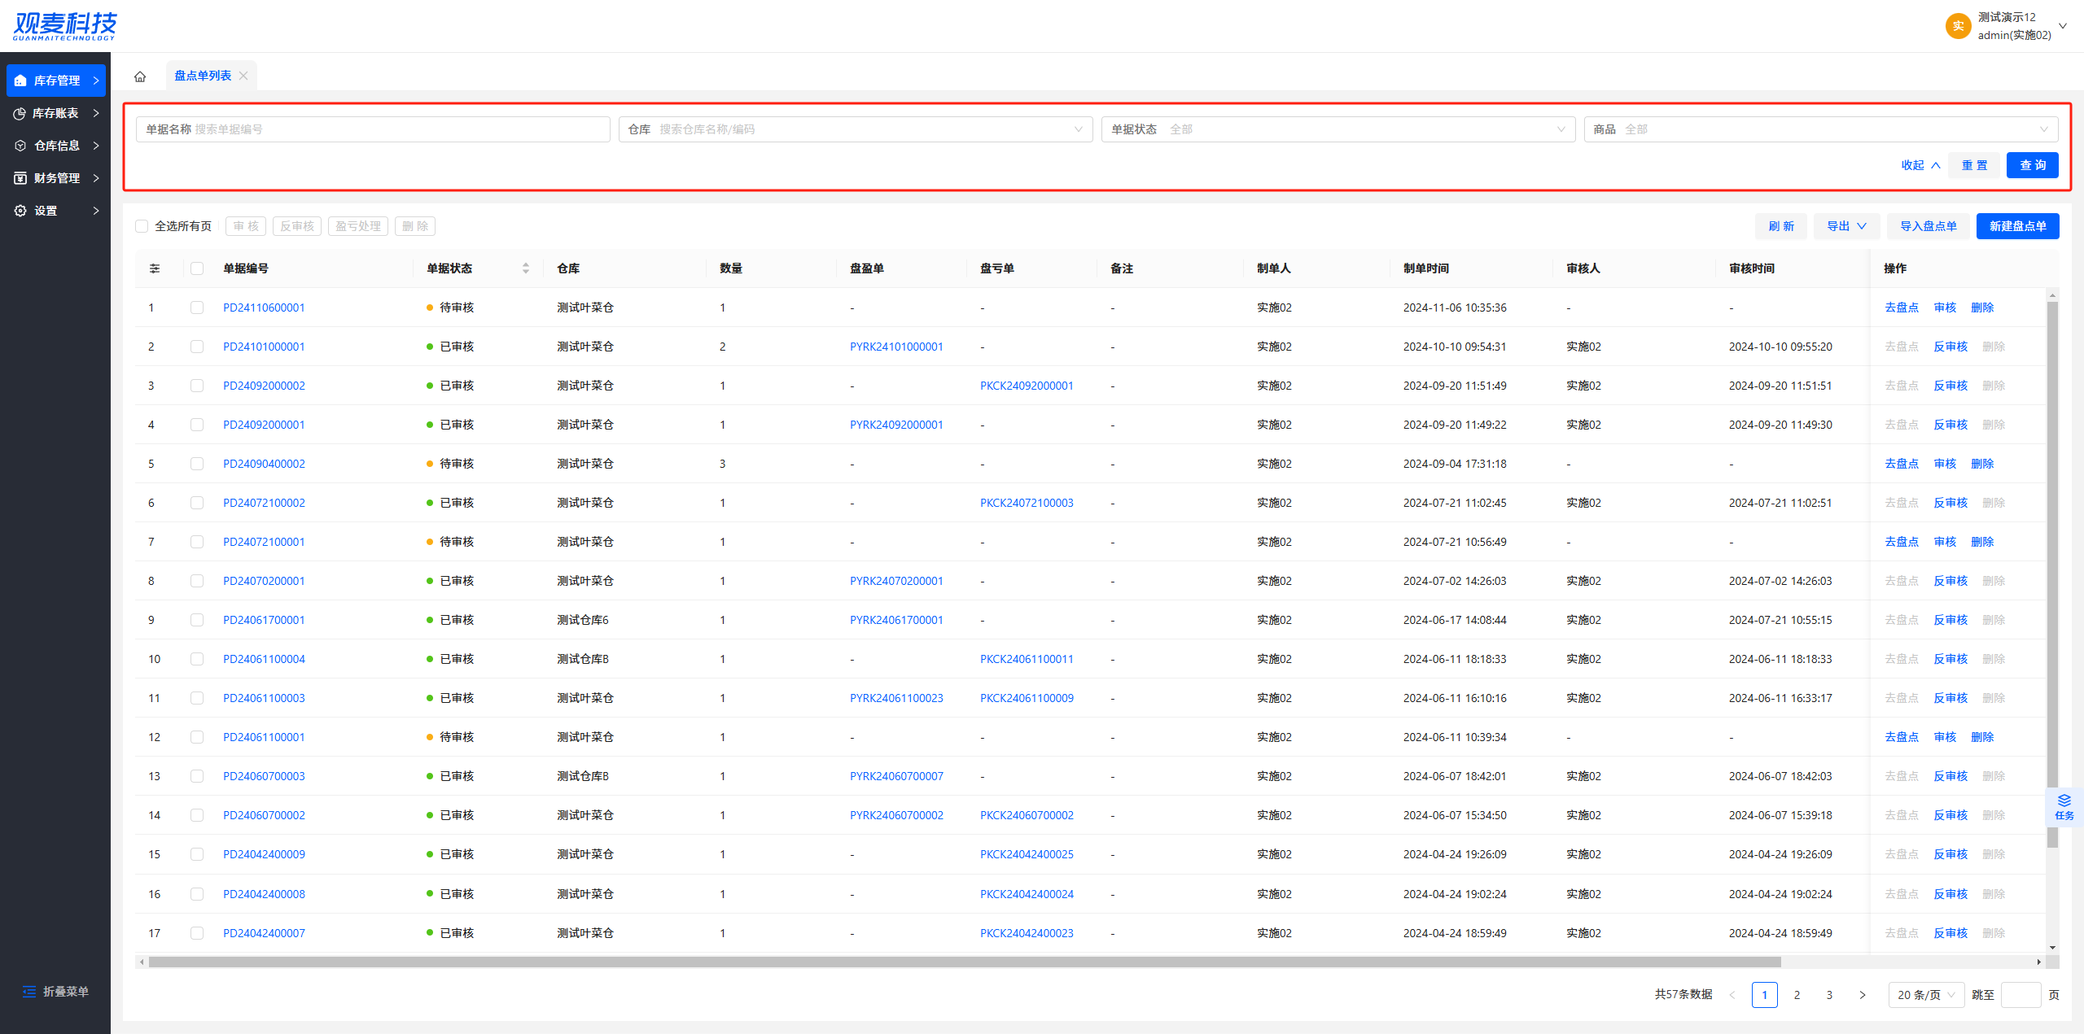
Task: Switch to the 盘点单列表 tab
Action: [x=203, y=76]
